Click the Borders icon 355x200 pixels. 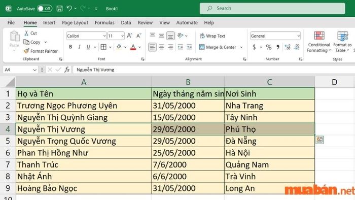pyautogui.click(x=103, y=47)
